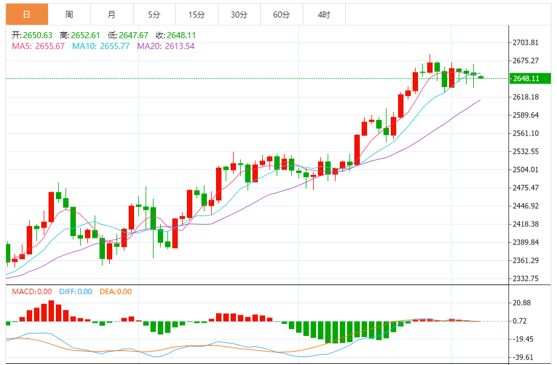The width and height of the screenshot is (557, 365).
Task: Click the 0.72 MACD axis label
Action: pos(520,321)
